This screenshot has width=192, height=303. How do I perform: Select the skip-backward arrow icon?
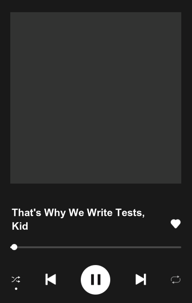pos(50,280)
